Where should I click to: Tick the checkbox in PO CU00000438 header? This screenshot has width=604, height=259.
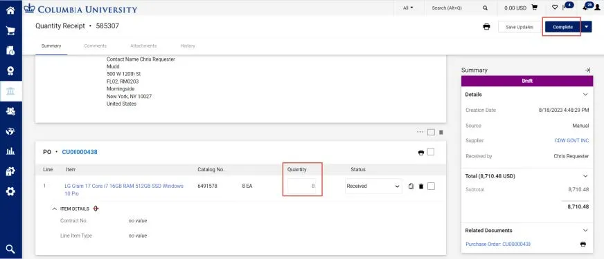click(x=431, y=152)
